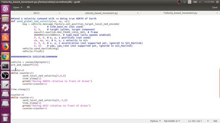
Task: Select the modified *velocity_based_movement.py tab
Action: [180, 13]
